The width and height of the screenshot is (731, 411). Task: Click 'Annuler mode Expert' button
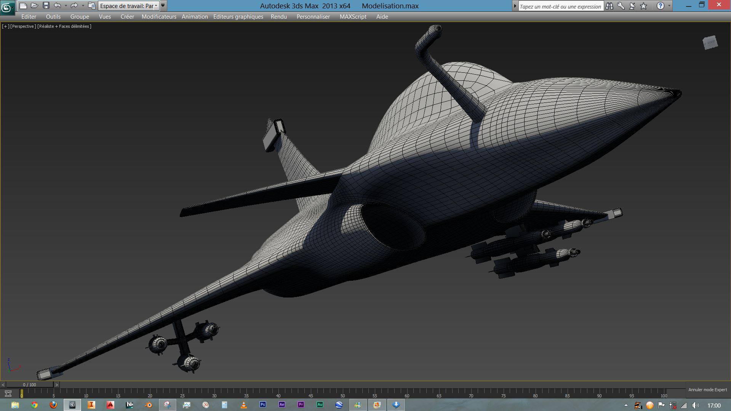(x=707, y=390)
